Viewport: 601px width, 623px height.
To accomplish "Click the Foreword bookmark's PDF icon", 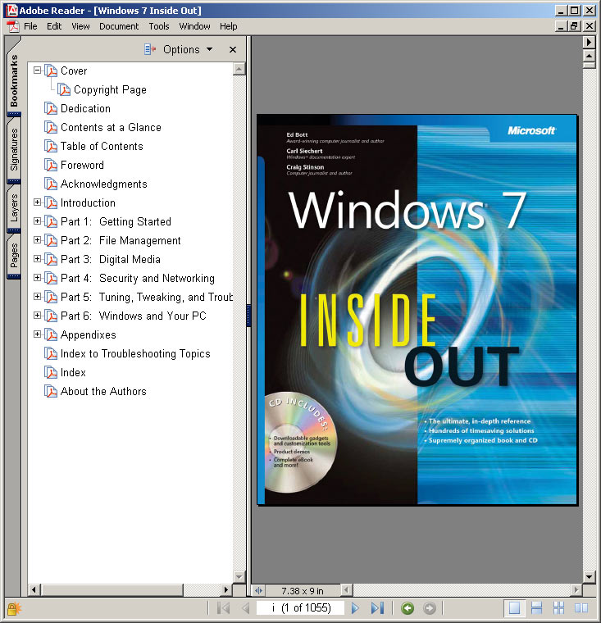I will pyautogui.click(x=51, y=166).
